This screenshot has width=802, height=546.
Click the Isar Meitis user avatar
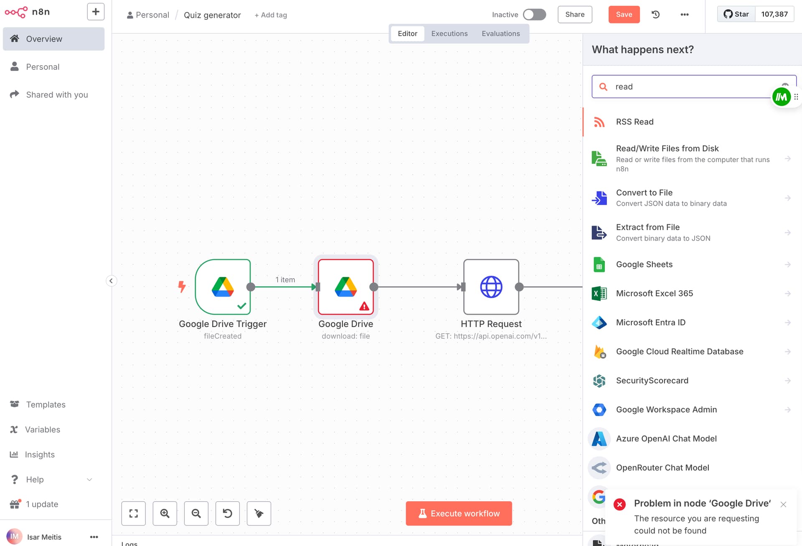pos(14,537)
